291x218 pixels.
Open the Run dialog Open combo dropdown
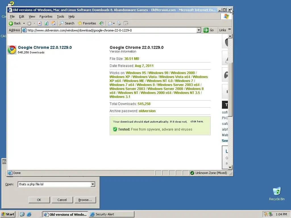point(93,184)
